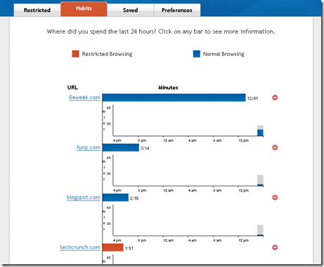Click the funp.com blue bar showing 3:14
The width and height of the screenshot is (324, 267).
tap(121, 148)
